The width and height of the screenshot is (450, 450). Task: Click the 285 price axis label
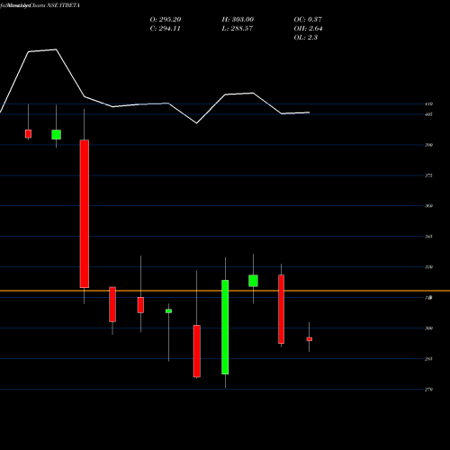click(x=428, y=359)
